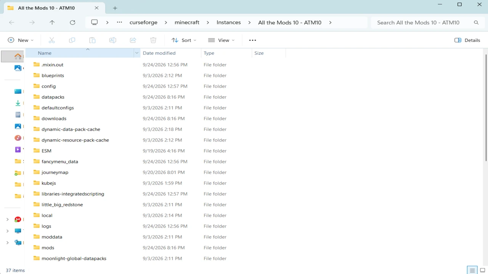Close the All the Mods 10 tab
Screen dimensions: 488x274
click(97, 8)
